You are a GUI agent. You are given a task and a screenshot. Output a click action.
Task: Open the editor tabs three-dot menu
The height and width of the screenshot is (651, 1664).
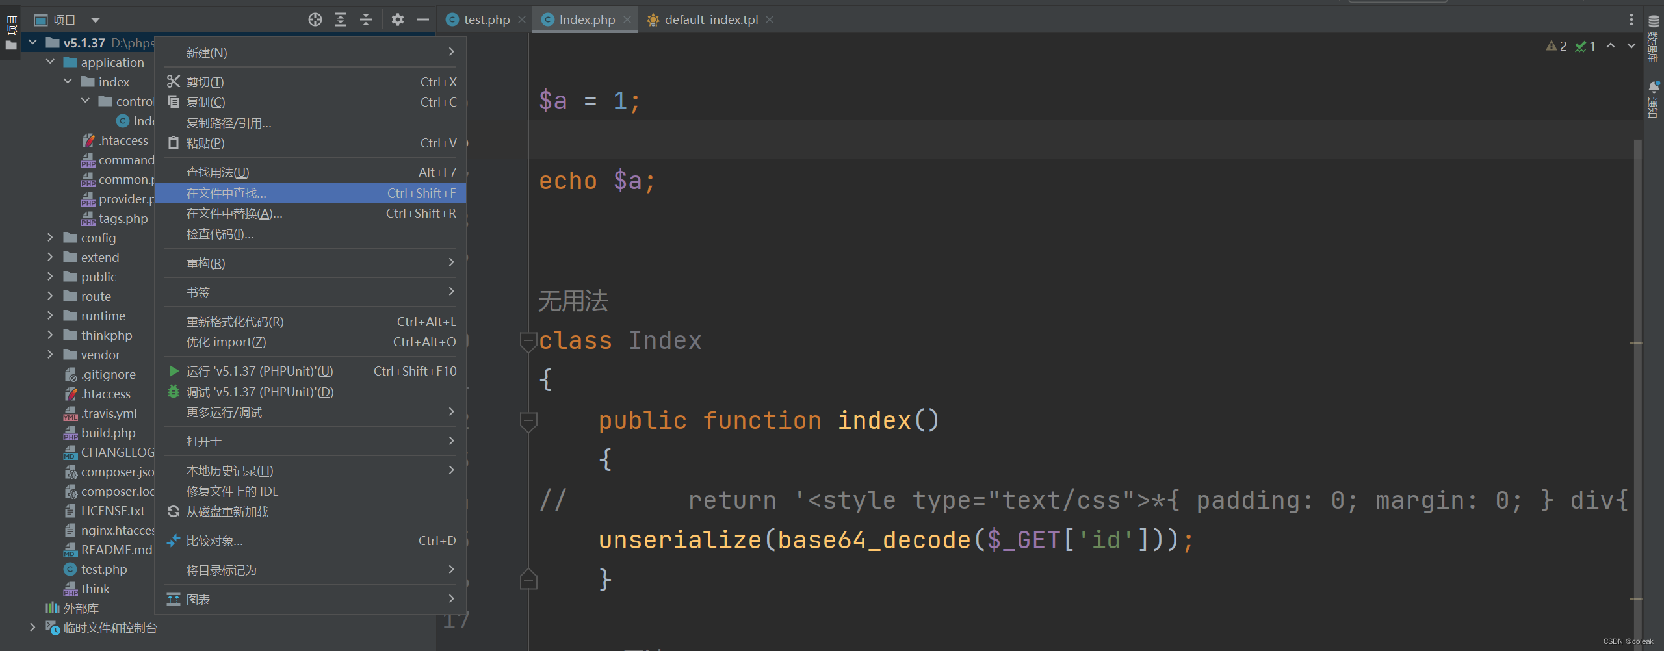point(1631,19)
